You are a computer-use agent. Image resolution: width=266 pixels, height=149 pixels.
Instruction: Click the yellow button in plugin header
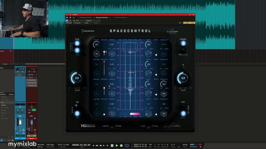coord(189,23)
